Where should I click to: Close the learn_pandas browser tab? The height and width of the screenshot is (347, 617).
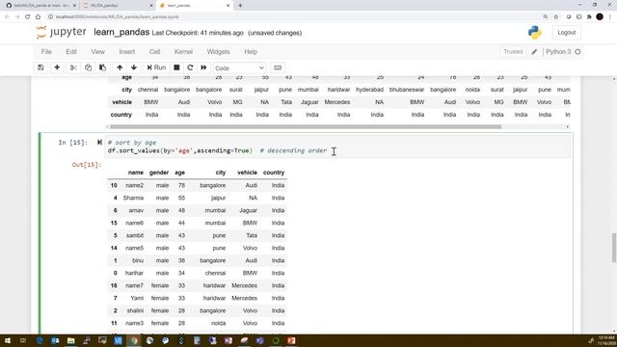228,6
